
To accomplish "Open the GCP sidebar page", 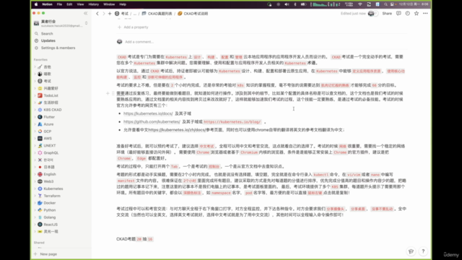I will click(x=47, y=131).
